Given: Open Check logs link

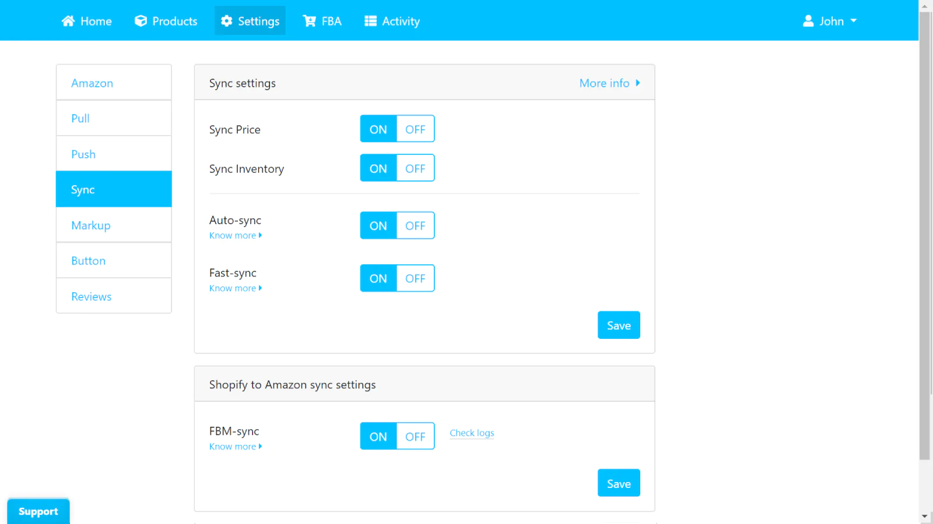Looking at the screenshot, I should click(x=472, y=433).
